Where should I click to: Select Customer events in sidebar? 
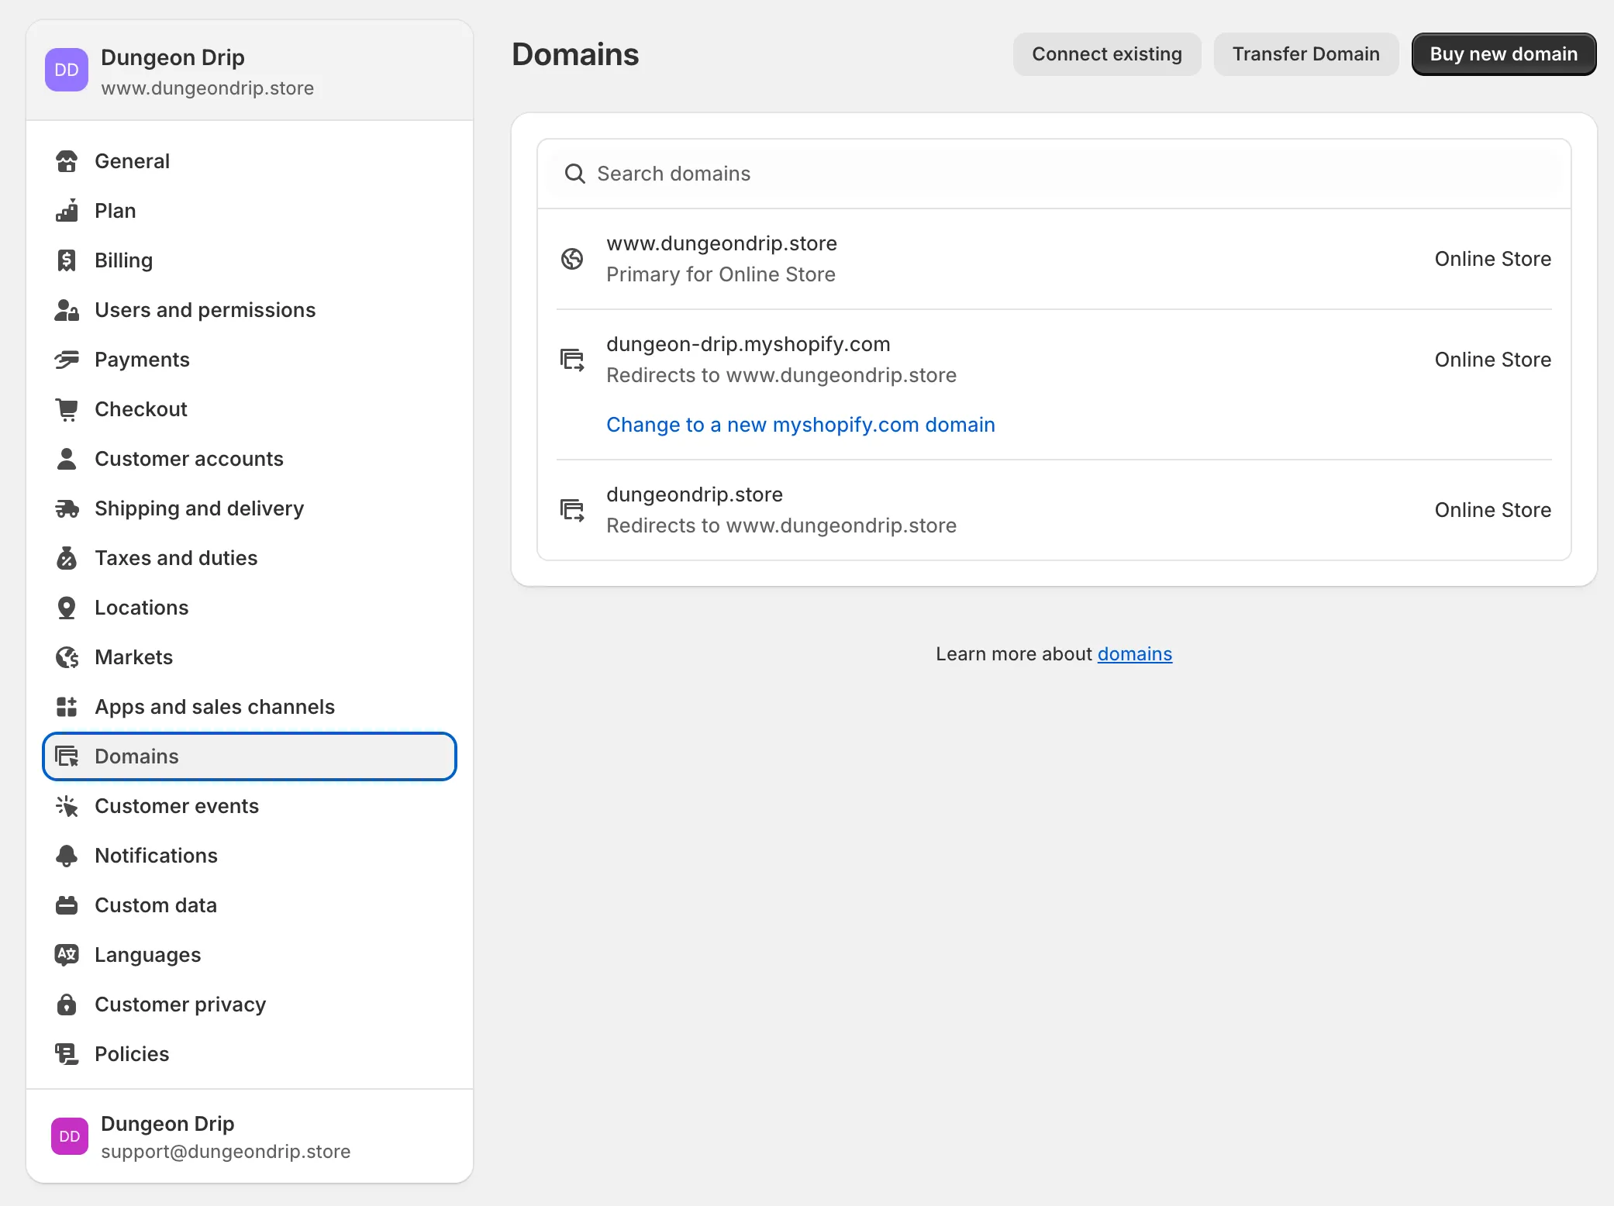(177, 806)
